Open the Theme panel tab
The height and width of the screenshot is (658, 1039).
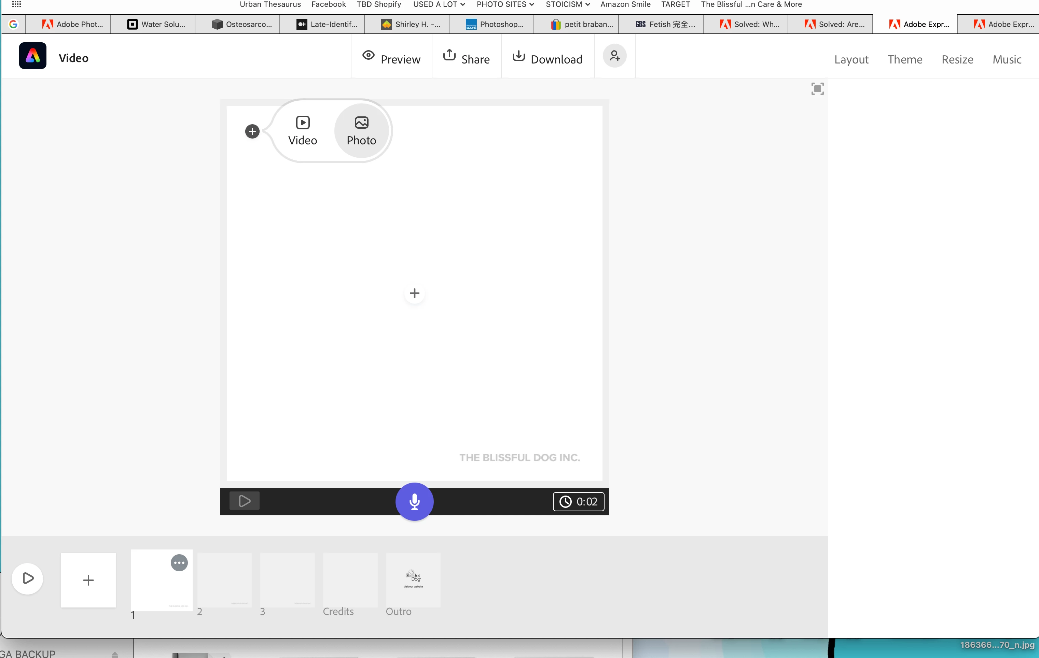click(905, 59)
